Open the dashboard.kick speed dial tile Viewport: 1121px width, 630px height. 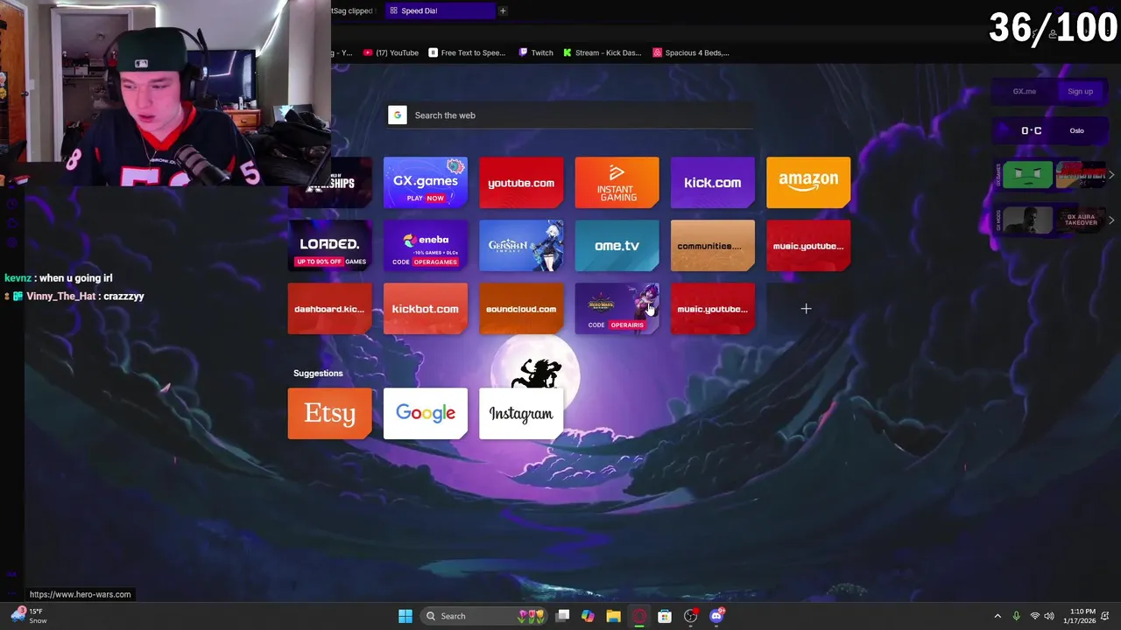(330, 309)
